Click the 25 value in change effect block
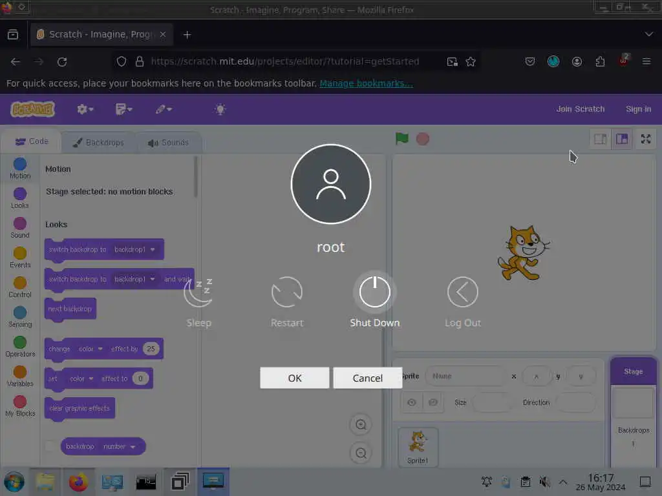 [151, 349]
